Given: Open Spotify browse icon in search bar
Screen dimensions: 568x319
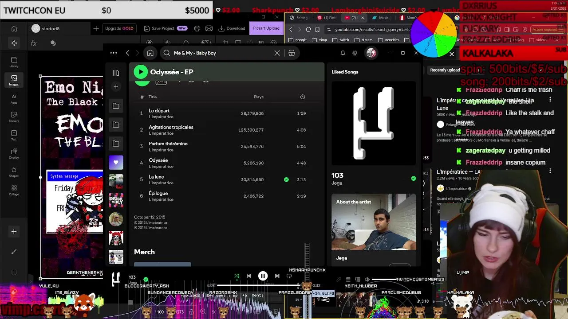Looking at the screenshot, I should [292, 53].
